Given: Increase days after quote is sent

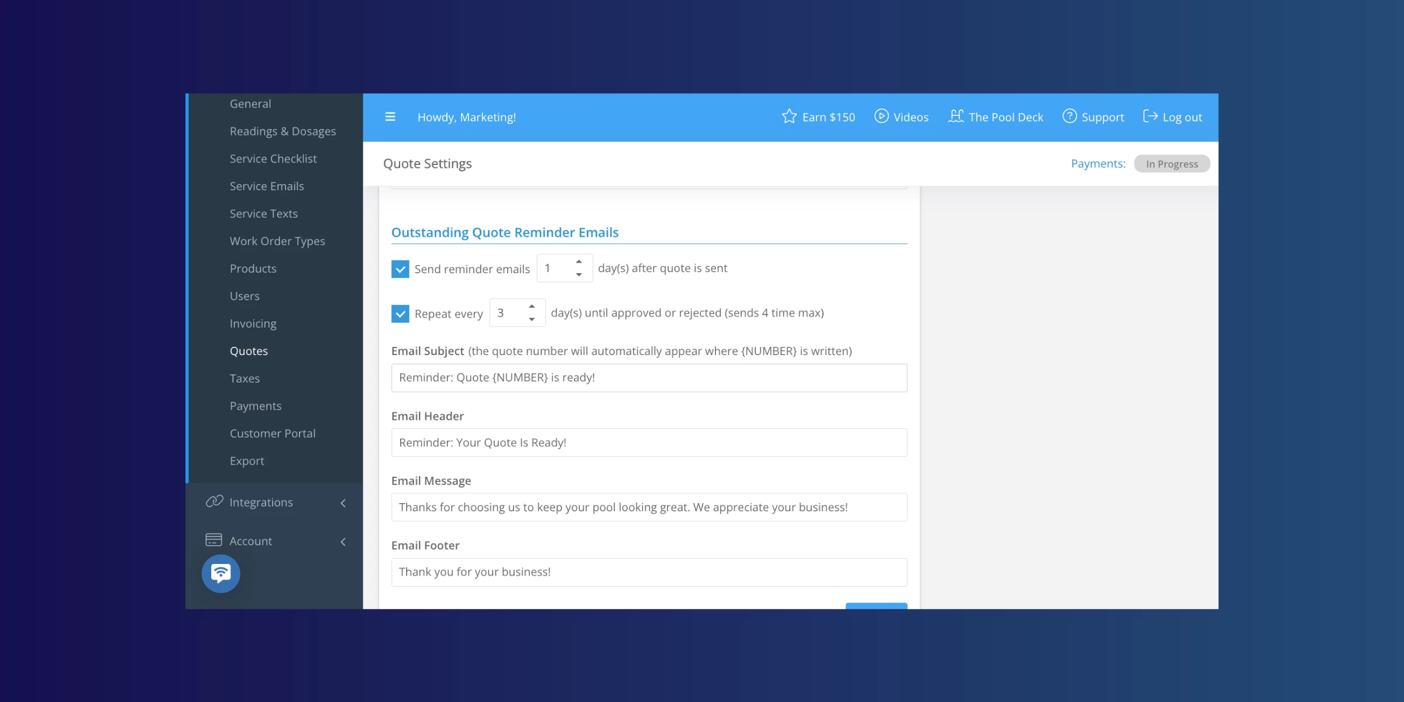Looking at the screenshot, I should click(579, 261).
